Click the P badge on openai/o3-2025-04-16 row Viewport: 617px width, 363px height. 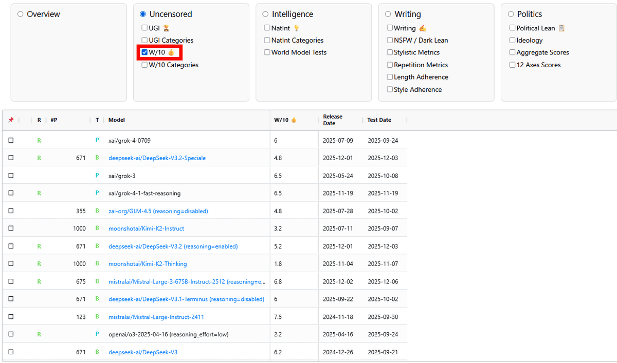(x=97, y=334)
